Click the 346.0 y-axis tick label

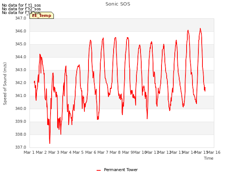tap(21, 31)
